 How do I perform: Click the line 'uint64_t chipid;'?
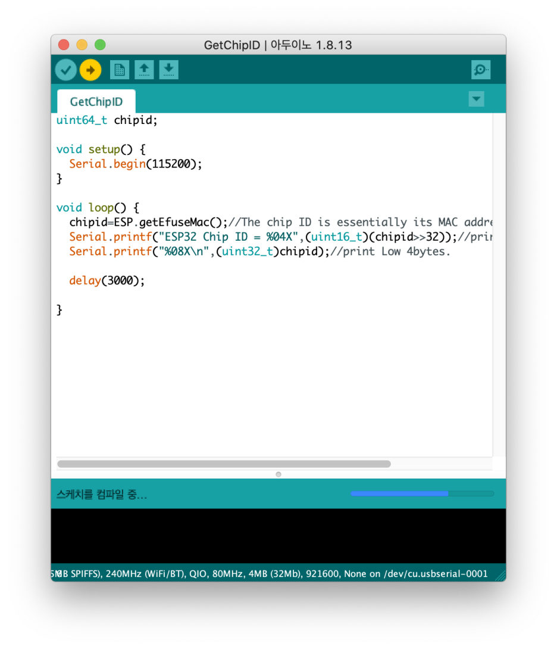coord(107,120)
